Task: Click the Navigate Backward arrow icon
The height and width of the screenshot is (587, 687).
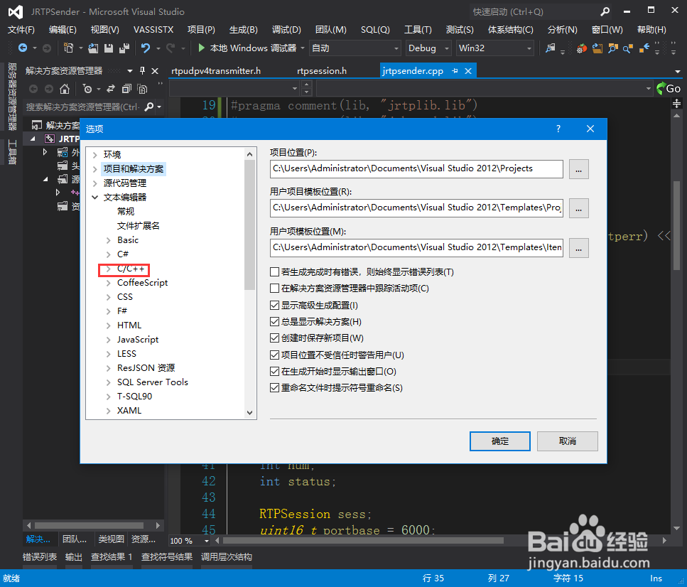Action: (x=22, y=48)
